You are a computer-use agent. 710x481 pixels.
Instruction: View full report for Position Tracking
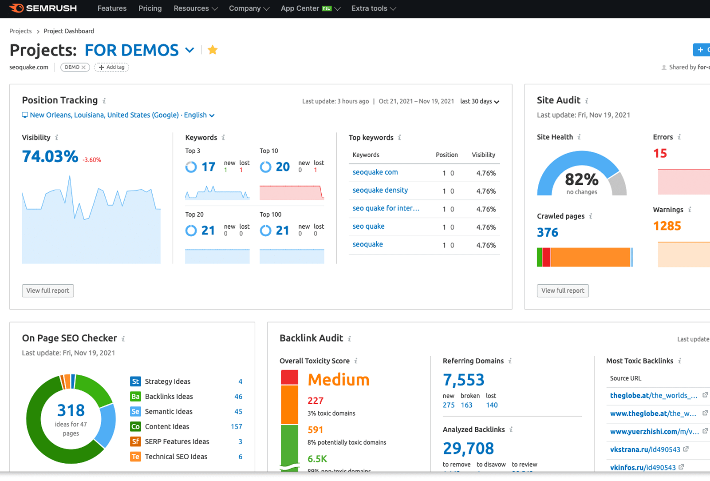tap(47, 290)
